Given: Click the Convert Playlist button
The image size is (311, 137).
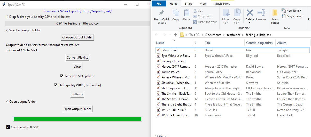Looking at the screenshot, I should (77, 58).
